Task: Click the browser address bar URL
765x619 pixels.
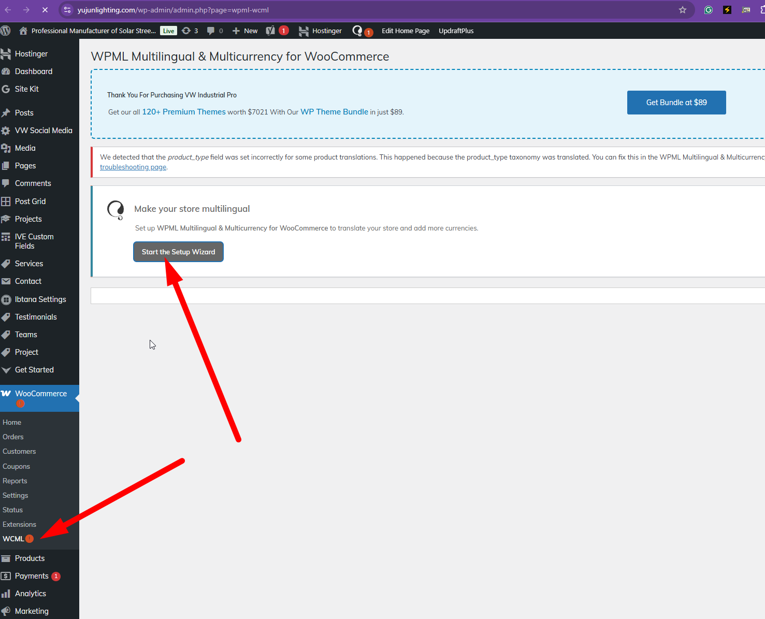Action: pos(173,10)
